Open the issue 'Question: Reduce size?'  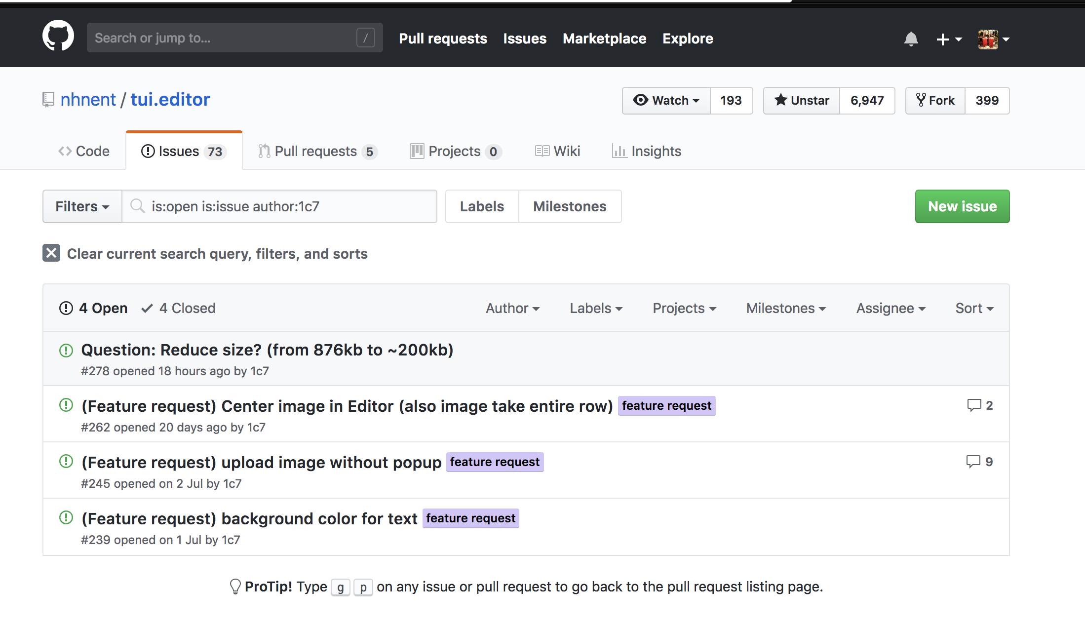click(x=267, y=350)
